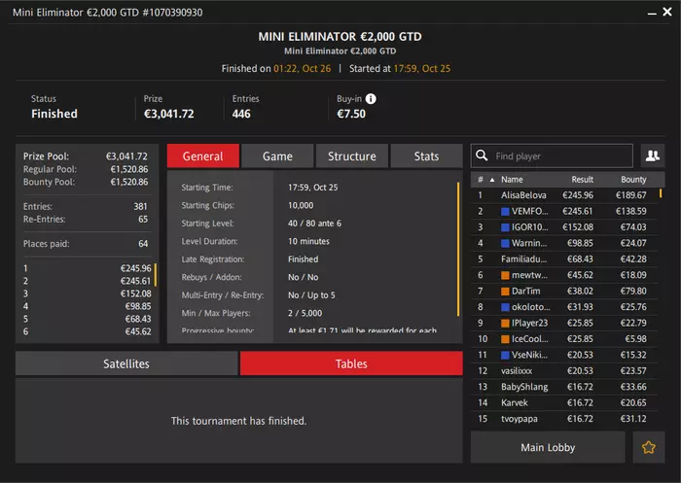This screenshot has width=681, height=483.
Task: Click Starting Chips value 10,000
Action: pyautogui.click(x=301, y=205)
